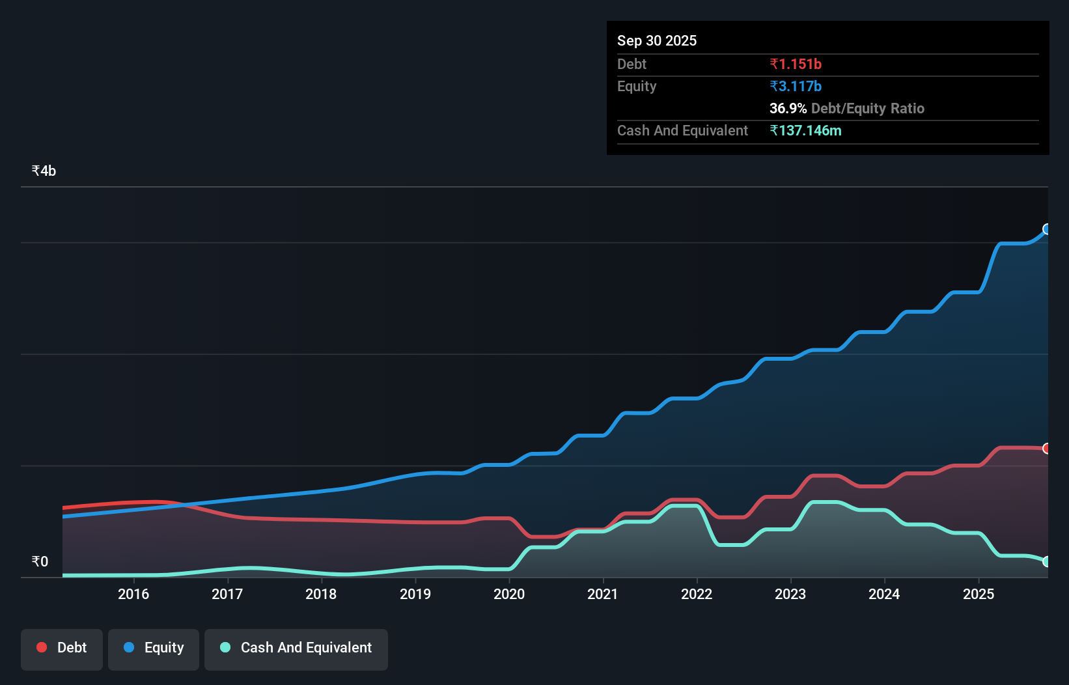This screenshot has height=685, width=1069.
Task: Click the blue Equity legend dot
Action: [x=128, y=647]
